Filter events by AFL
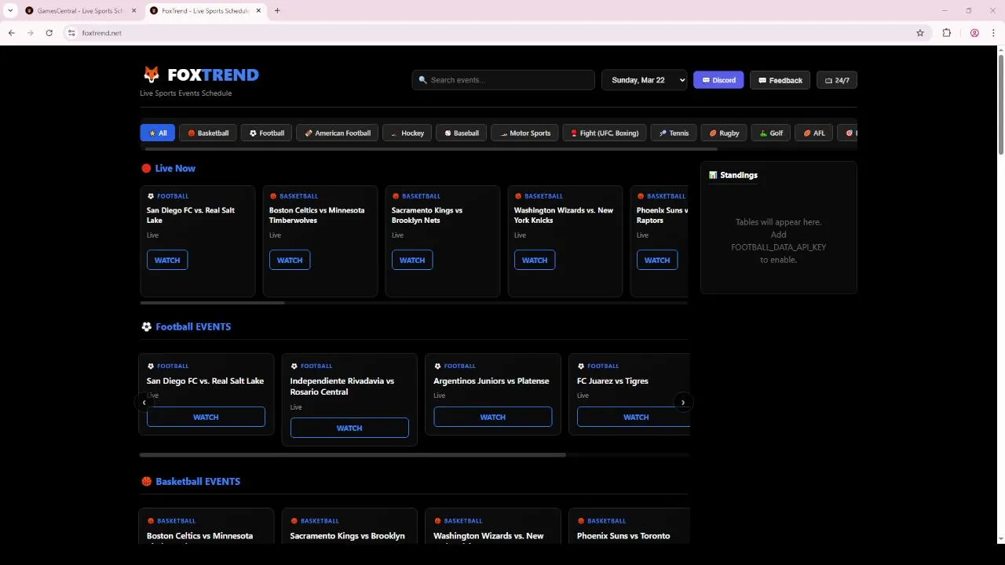This screenshot has width=1005, height=565. pos(814,133)
